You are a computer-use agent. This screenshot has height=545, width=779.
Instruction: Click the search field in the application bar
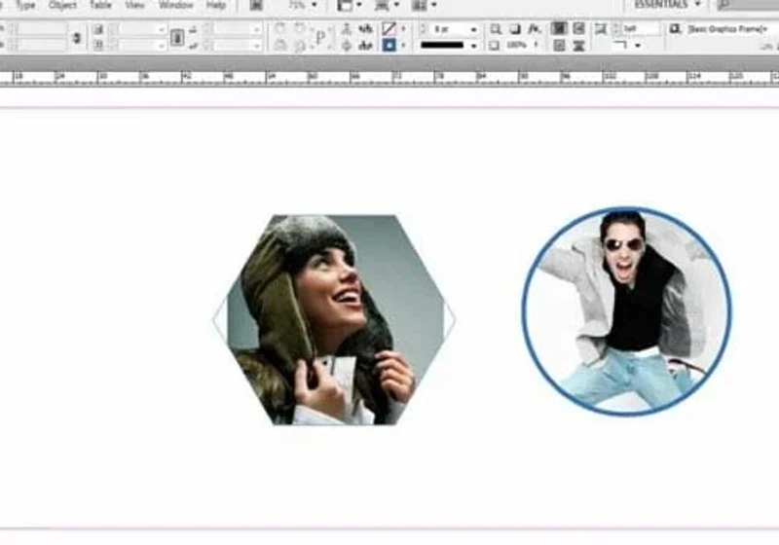pos(748,5)
